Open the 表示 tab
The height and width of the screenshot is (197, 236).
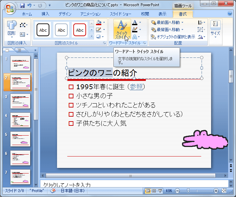coord(162,14)
